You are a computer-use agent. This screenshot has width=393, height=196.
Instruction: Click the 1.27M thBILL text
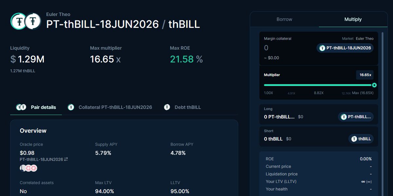(23, 71)
